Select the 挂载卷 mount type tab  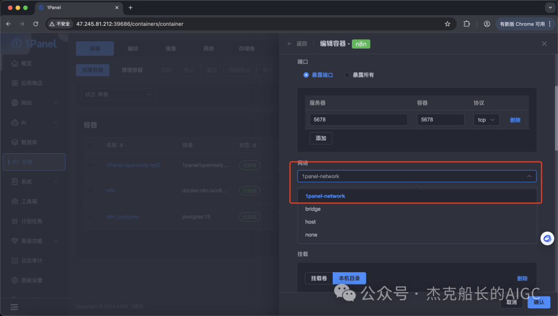tap(319, 278)
